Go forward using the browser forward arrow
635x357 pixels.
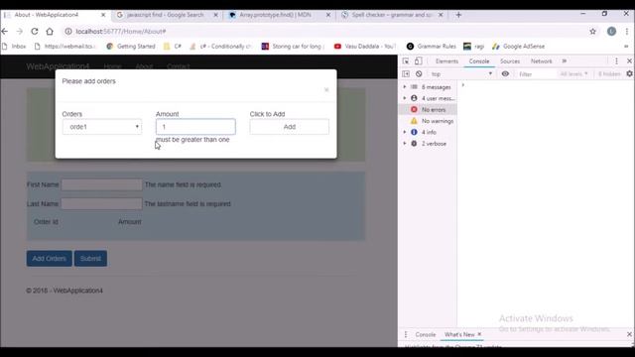(x=20, y=31)
